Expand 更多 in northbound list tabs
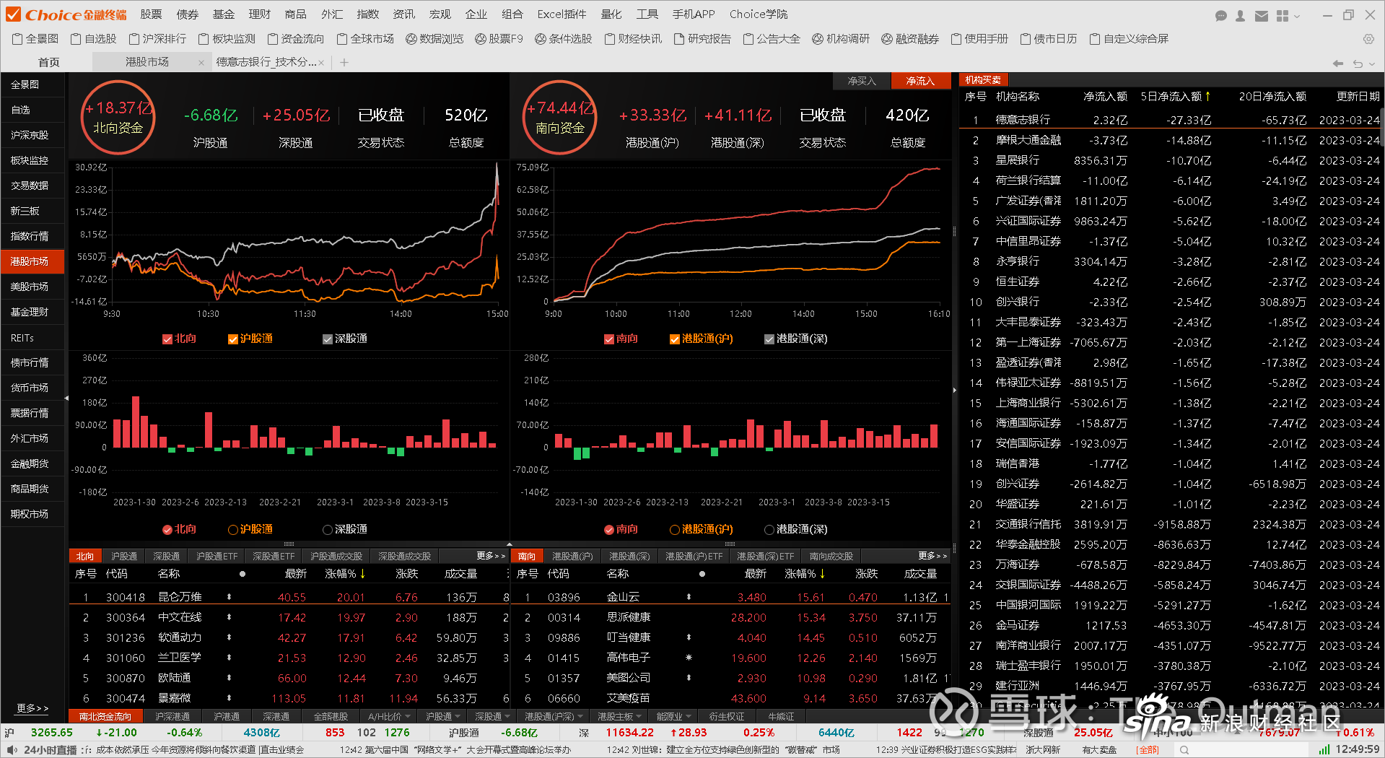Image resolution: width=1385 pixels, height=758 pixels. coord(490,556)
